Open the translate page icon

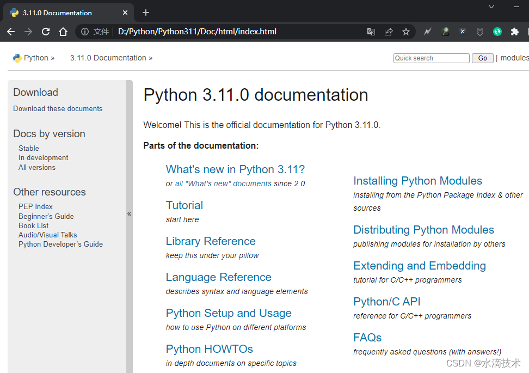pos(371,32)
